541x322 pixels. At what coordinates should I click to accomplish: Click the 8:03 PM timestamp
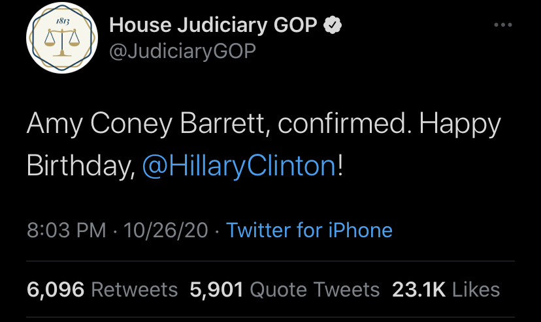(66, 230)
